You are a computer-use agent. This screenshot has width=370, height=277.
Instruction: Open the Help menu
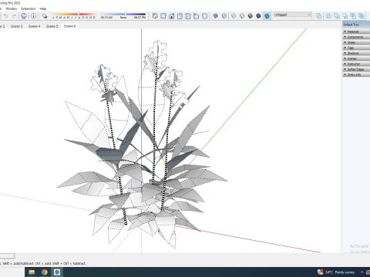[x=43, y=8]
